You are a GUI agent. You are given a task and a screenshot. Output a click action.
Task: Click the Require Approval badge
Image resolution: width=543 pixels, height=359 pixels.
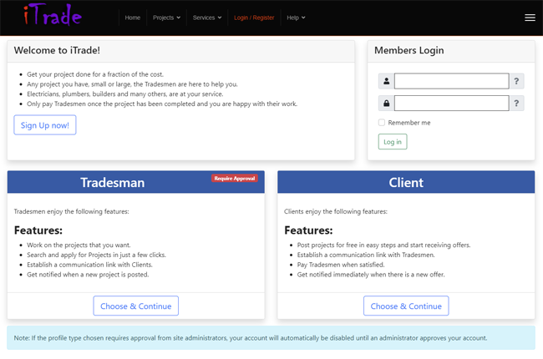click(x=235, y=179)
